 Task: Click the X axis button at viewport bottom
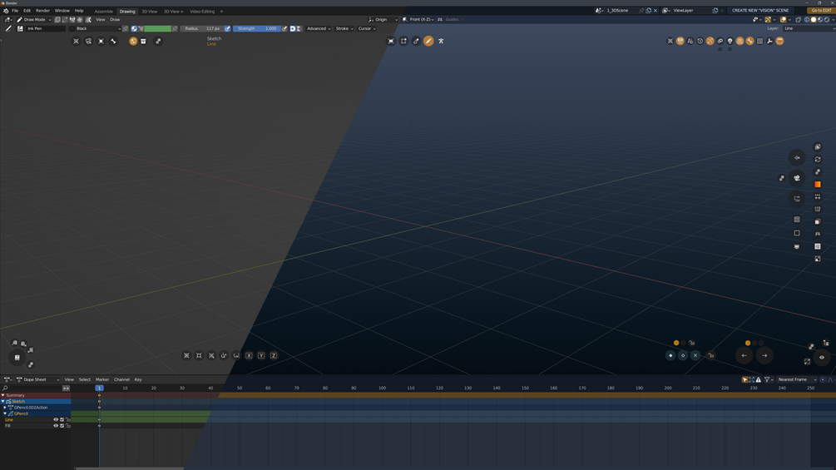tap(249, 355)
